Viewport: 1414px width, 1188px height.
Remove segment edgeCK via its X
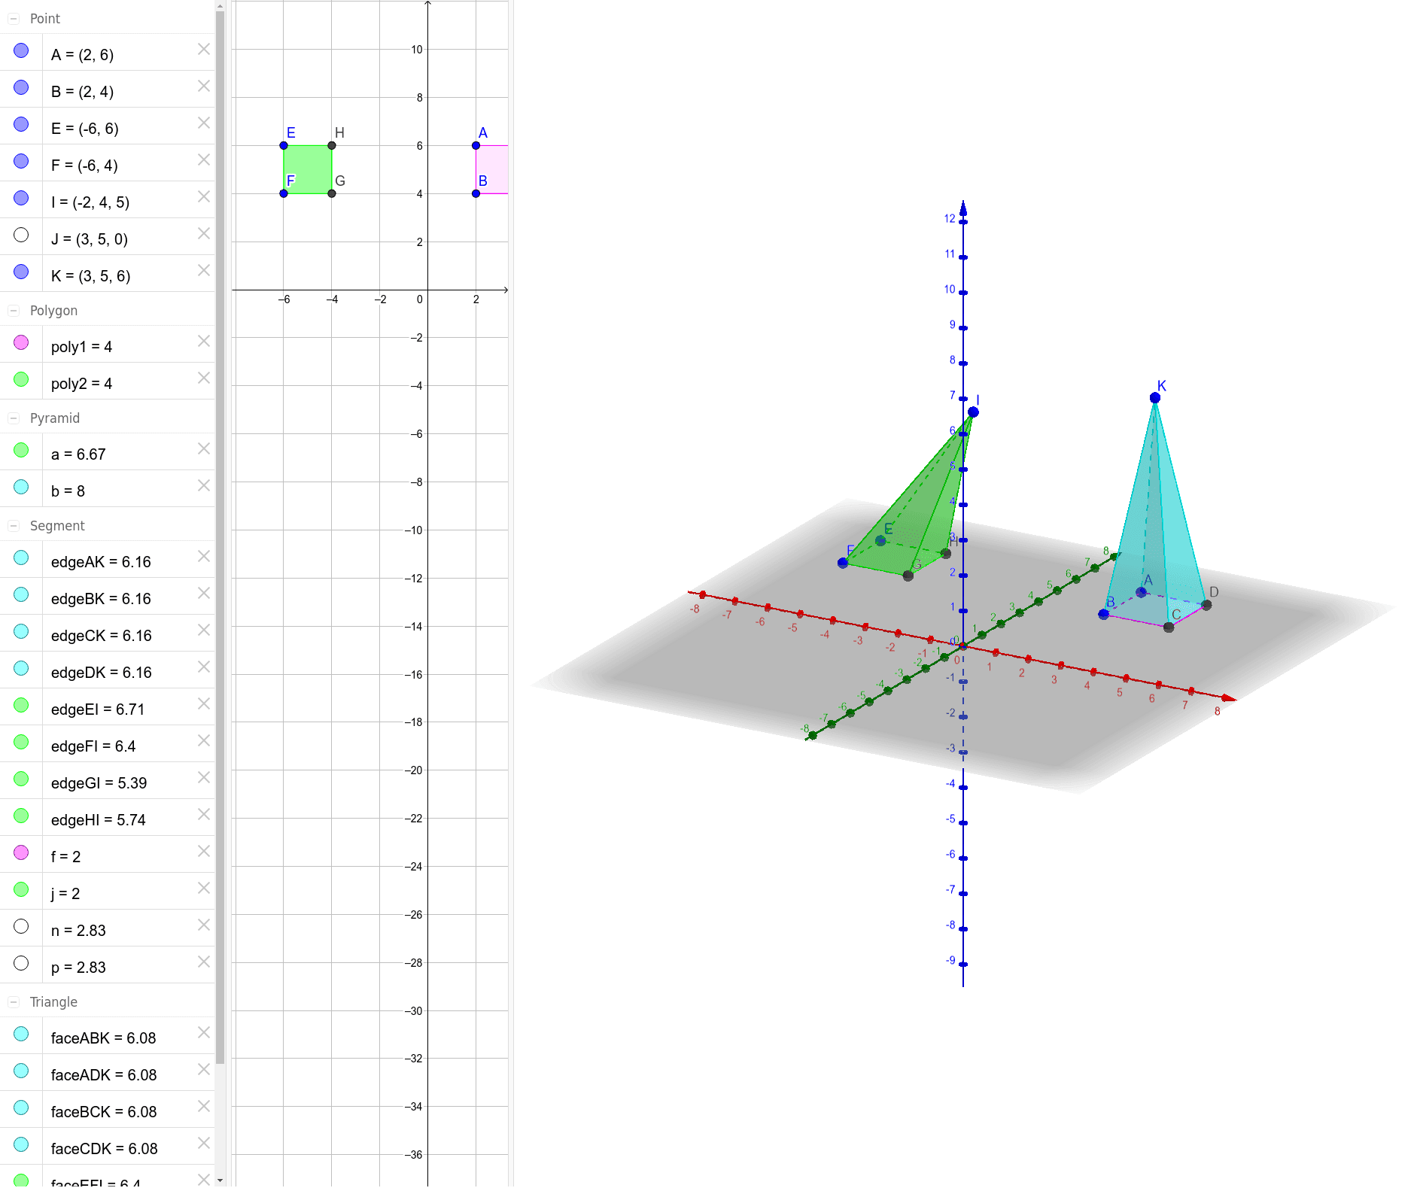click(x=204, y=630)
